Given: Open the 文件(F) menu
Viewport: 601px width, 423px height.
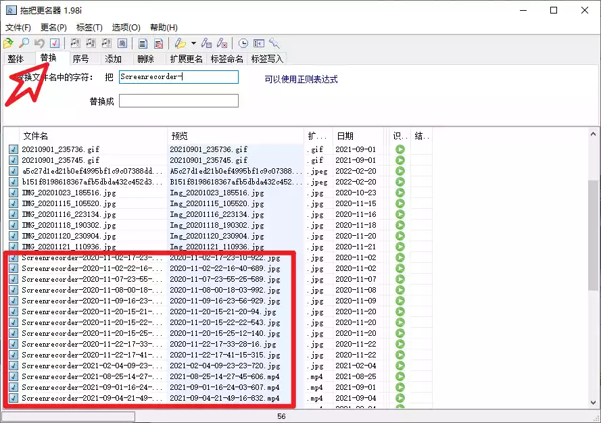Looking at the screenshot, I should (x=18, y=27).
